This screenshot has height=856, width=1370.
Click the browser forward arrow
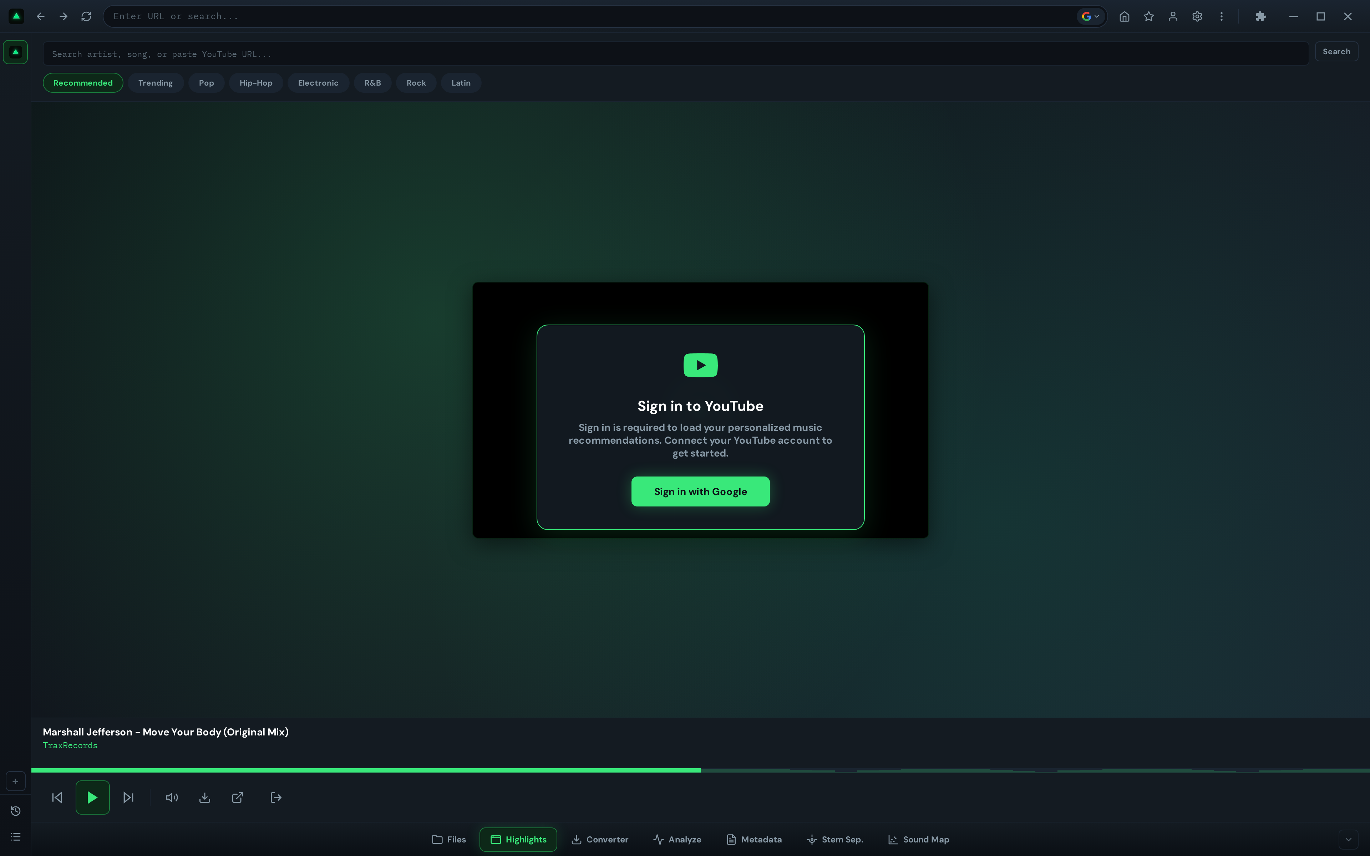pos(64,16)
